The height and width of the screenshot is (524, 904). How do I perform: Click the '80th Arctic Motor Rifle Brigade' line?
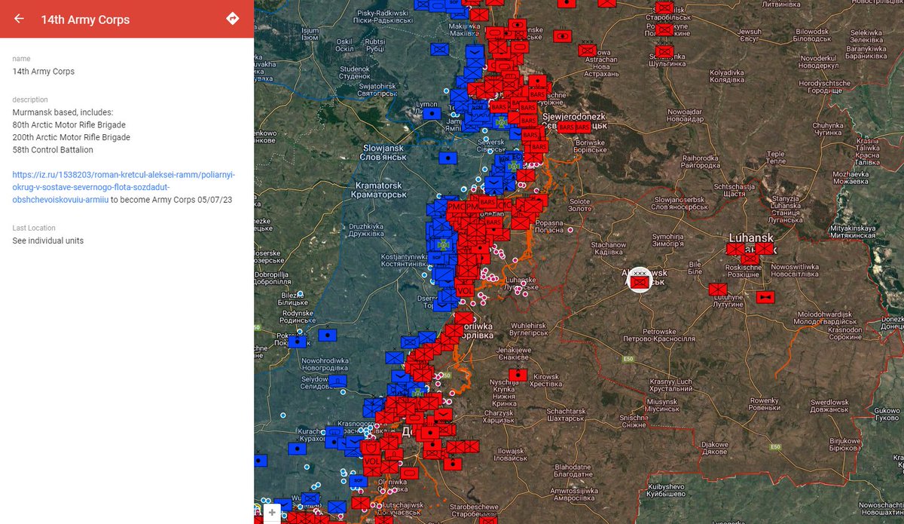[x=69, y=124]
